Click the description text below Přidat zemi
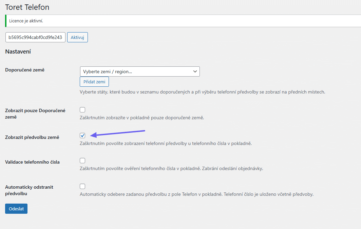 [x=202, y=92]
